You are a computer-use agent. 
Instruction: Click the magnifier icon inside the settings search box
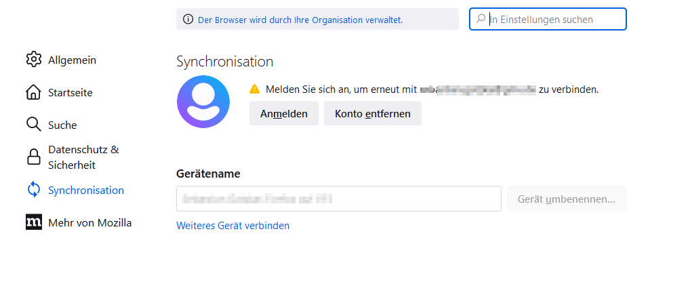tap(481, 19)
